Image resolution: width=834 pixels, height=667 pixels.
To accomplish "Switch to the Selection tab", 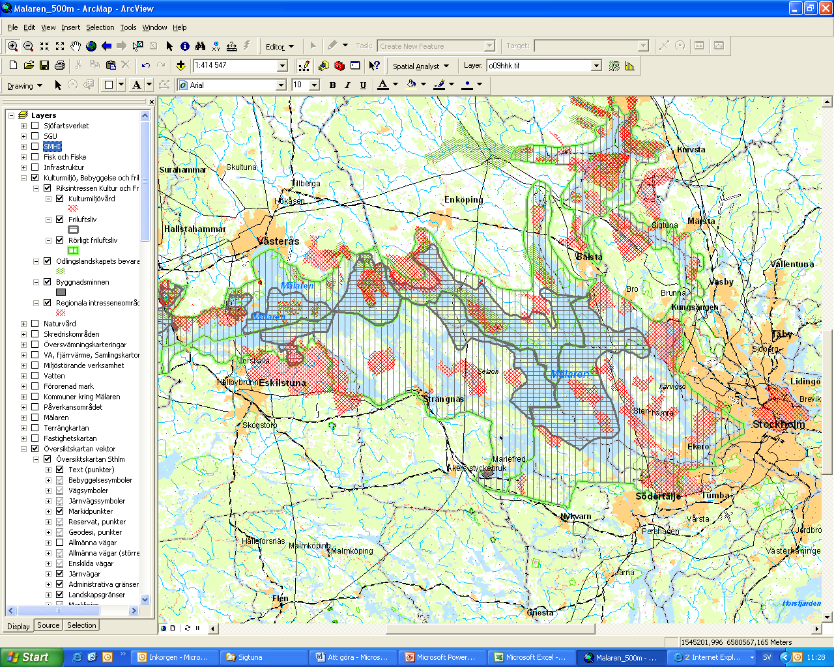I will click(x=81, y=625).
